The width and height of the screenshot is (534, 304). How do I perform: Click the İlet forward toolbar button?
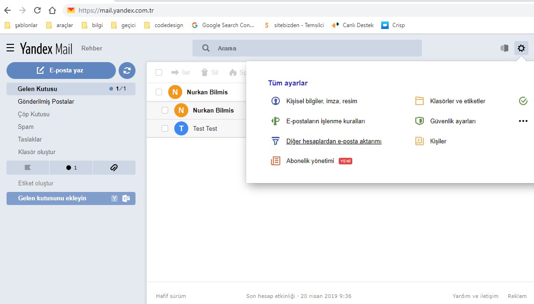click(x=180, y=72)
